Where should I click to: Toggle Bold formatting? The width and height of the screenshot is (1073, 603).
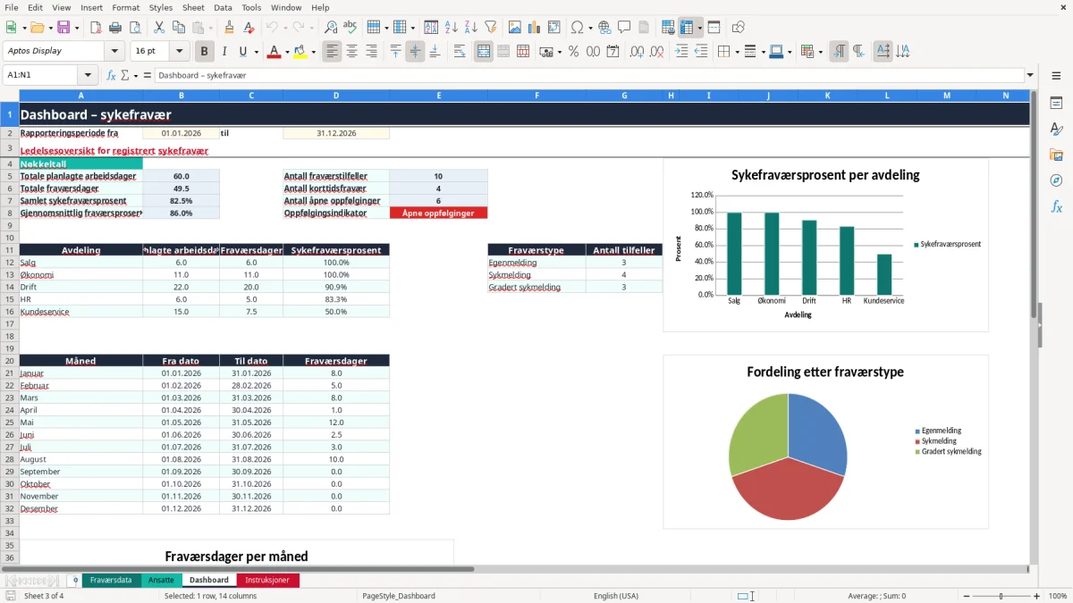(x=205, y=52)
